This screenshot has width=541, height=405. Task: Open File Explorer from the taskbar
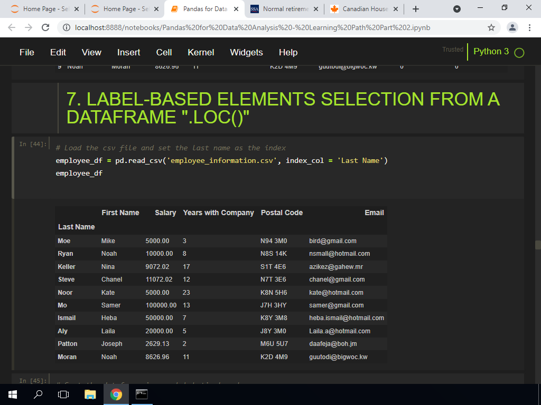coord(90,394)
